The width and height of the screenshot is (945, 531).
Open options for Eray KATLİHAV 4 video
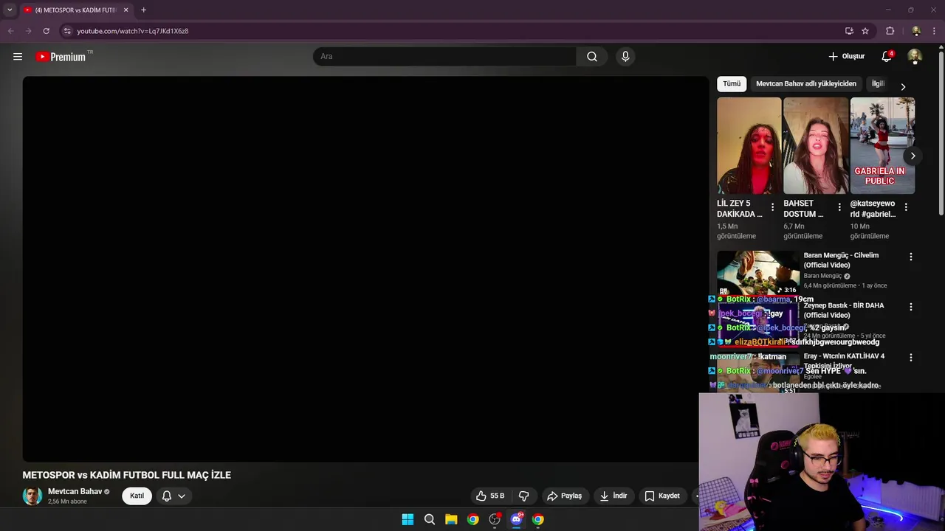(910, 358)
